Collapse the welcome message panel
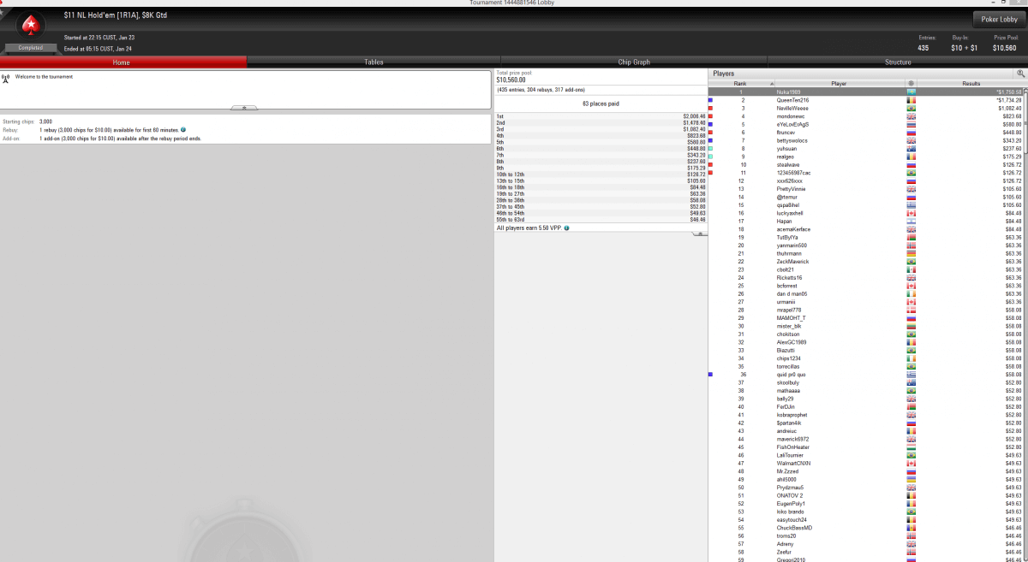The width and height of the screenshot is (1028, 562). coord(244,108)
